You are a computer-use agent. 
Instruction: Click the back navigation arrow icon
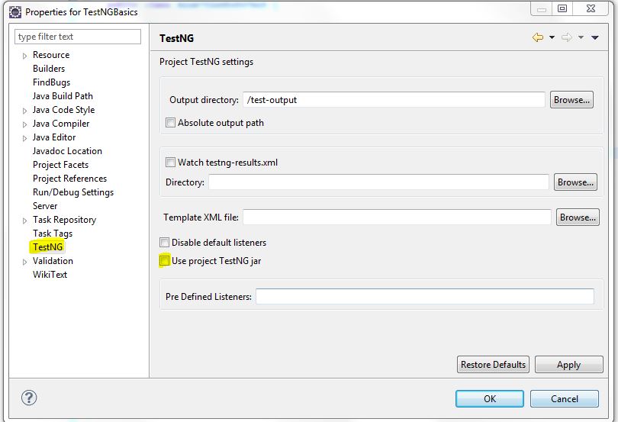[538, 37]
